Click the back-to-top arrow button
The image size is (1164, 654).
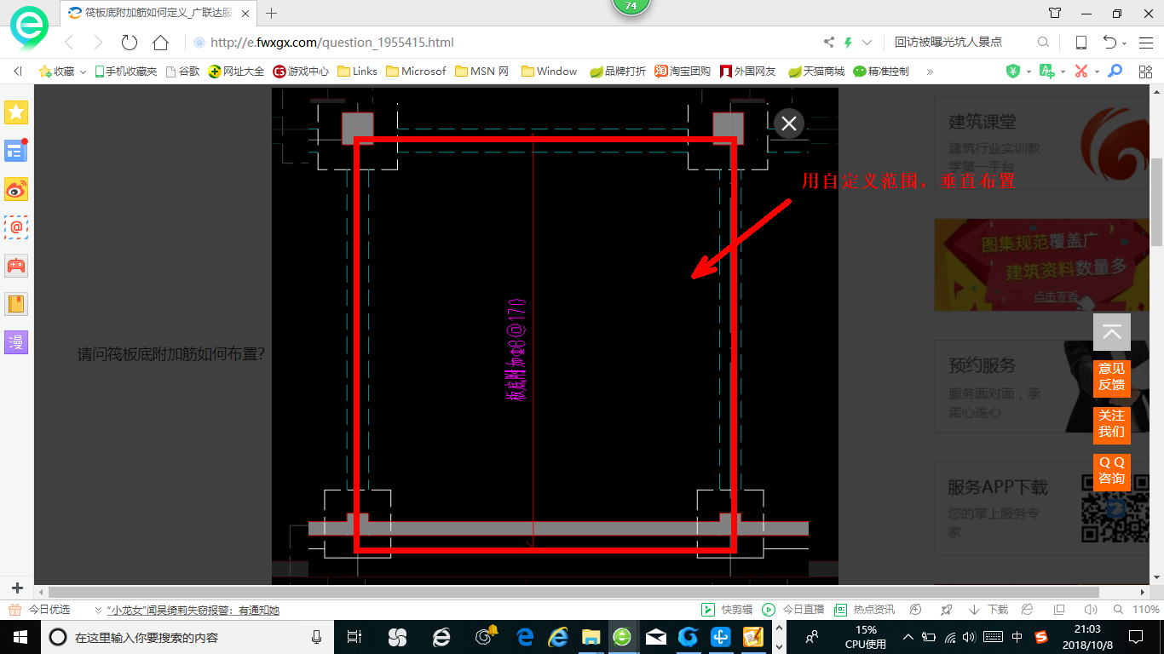(1112, 332)
